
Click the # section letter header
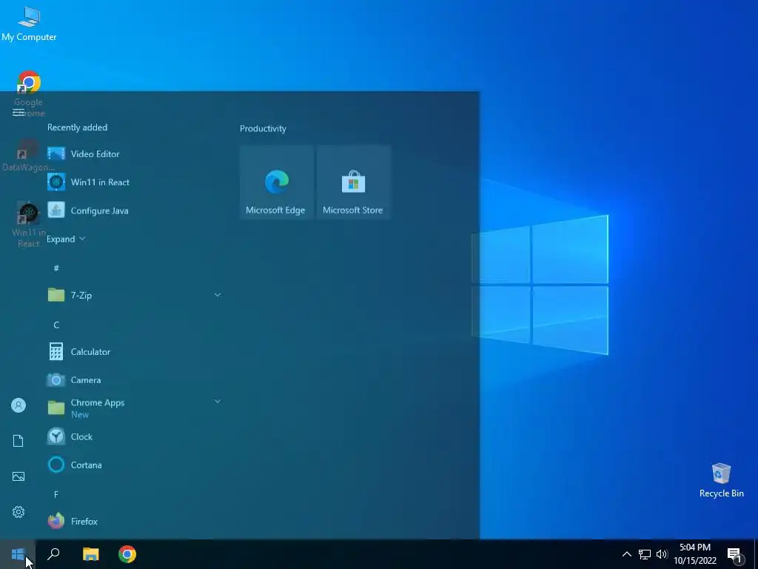pyautogui.click(x=56, y=267)
